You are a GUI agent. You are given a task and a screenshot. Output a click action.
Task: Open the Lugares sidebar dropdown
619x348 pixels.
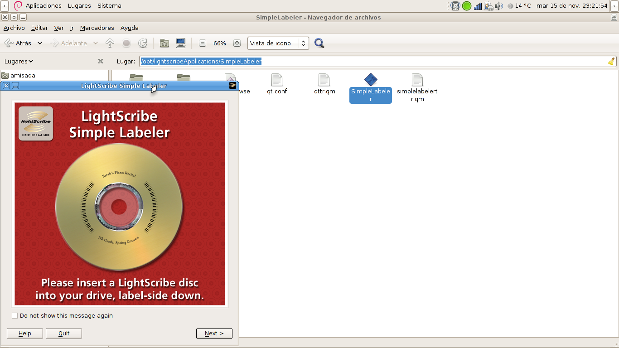[x=19, y=61]
